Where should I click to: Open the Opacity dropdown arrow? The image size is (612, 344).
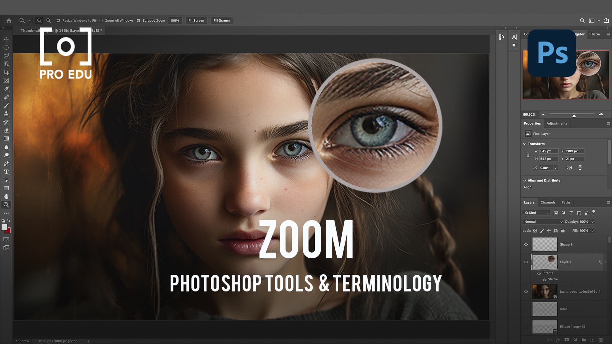(592, 222)
